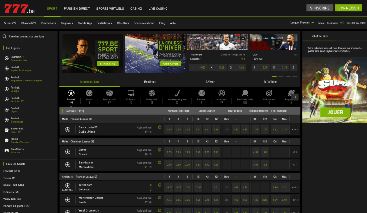Click the stats icon for Manchester United match
Viewport: 367px width, 213px height.
tap(159, 198)
